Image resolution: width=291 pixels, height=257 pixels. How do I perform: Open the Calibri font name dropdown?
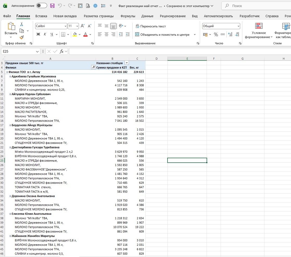(65, 26)
